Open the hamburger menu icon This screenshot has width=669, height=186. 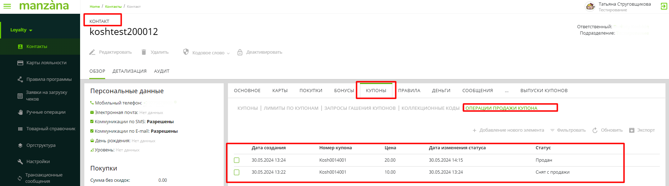tap(7, 6)
